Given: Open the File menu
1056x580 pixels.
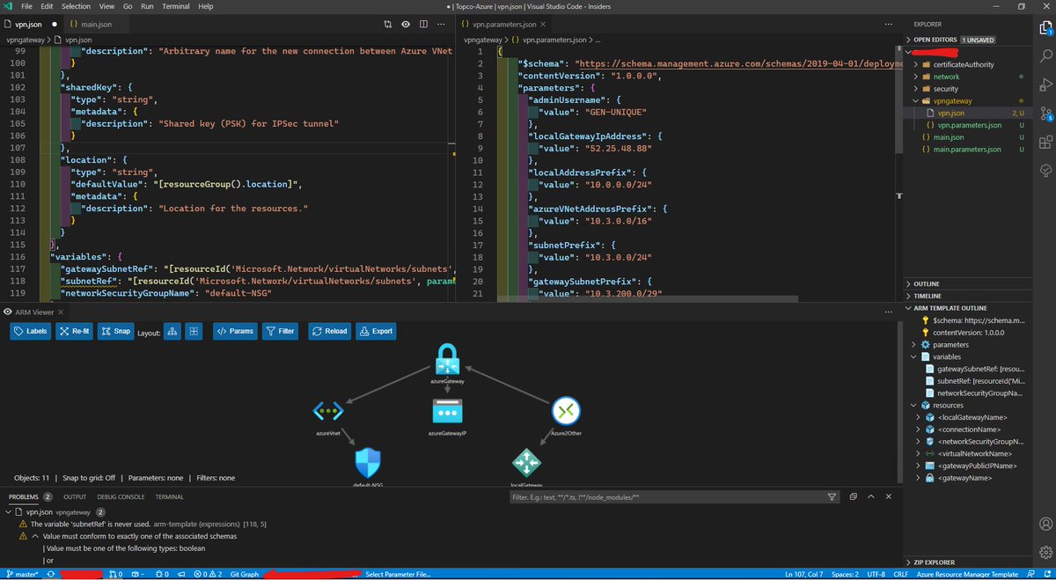Looking at the screenshot, I should [27, 6].
